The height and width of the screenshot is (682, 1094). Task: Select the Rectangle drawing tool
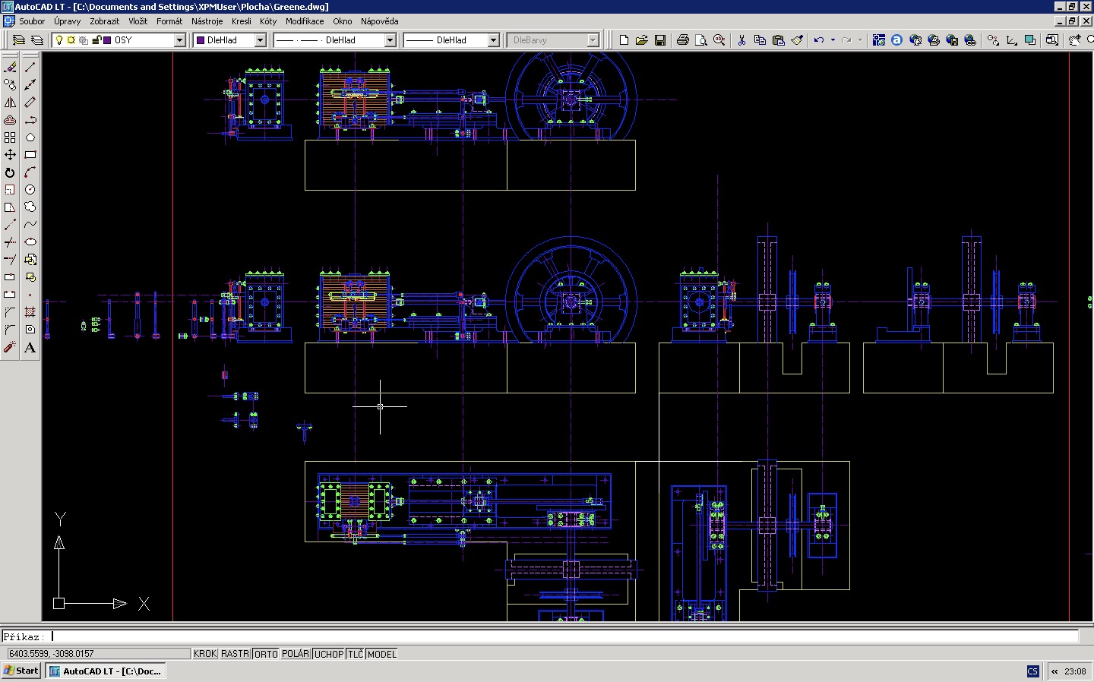pyautogui.click(x=30, y=154)
